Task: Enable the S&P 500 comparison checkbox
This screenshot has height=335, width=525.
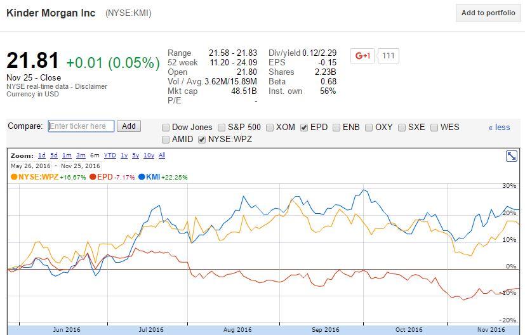Action: 222,128
